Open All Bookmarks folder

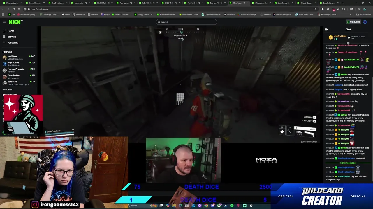pyautogui.click(x=364, y=15)
